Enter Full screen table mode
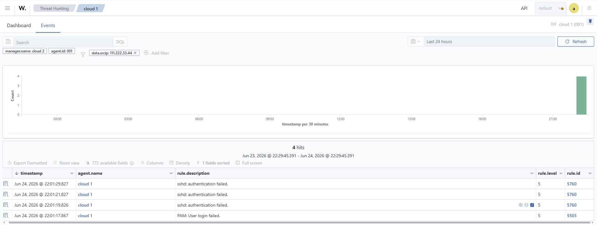This screenshot has width=597, height=225. (249, 163)
